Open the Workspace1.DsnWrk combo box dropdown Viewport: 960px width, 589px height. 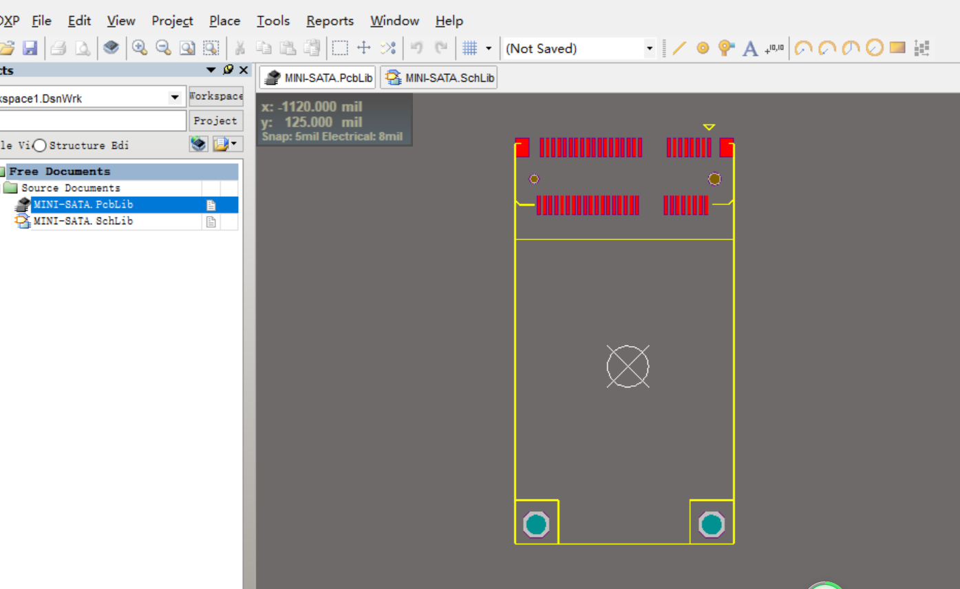(x=175, y=98)
